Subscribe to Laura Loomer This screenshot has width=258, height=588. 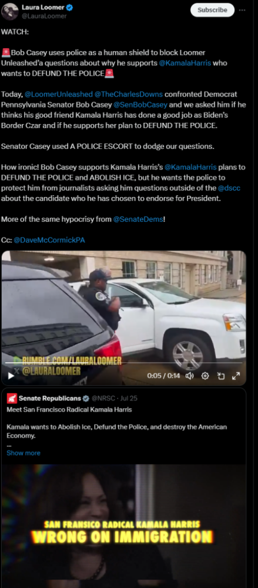[212, 10]
